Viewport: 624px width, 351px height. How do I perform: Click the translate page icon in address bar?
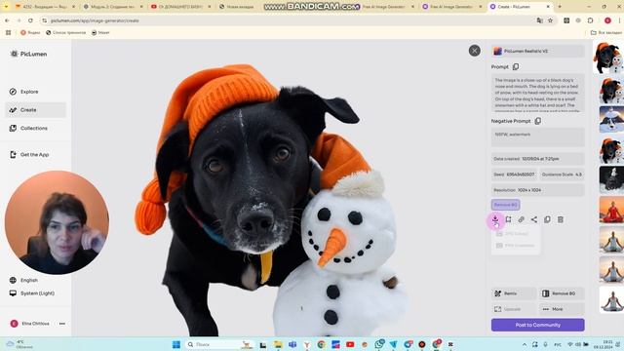coord(539,20)
